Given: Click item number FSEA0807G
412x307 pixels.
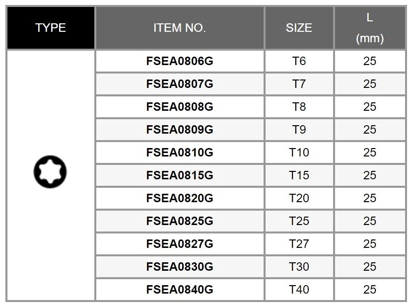Looking at the screenshot, I should [180, 84].
